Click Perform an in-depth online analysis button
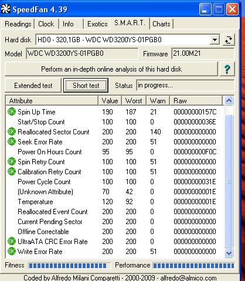 pyautogui.click(x=111, y=69)
